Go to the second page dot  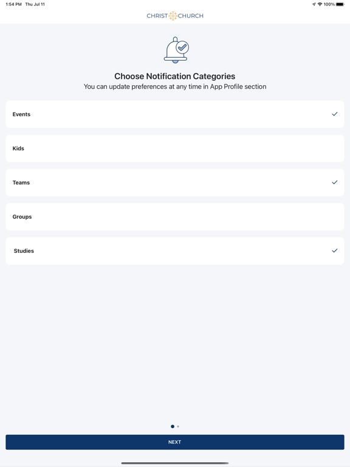[x=178, y=426]
